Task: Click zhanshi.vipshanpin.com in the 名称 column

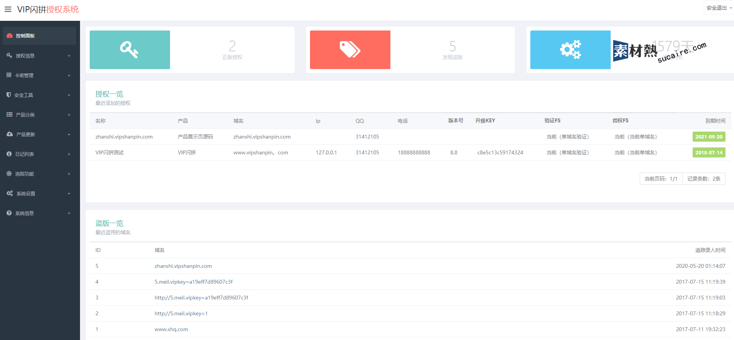Action: click(124, 137)
